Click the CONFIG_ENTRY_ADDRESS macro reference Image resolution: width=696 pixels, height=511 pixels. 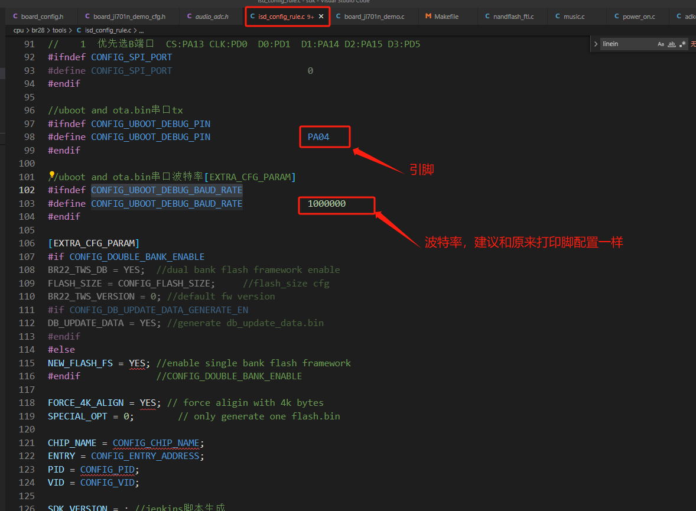coord(145,456)
